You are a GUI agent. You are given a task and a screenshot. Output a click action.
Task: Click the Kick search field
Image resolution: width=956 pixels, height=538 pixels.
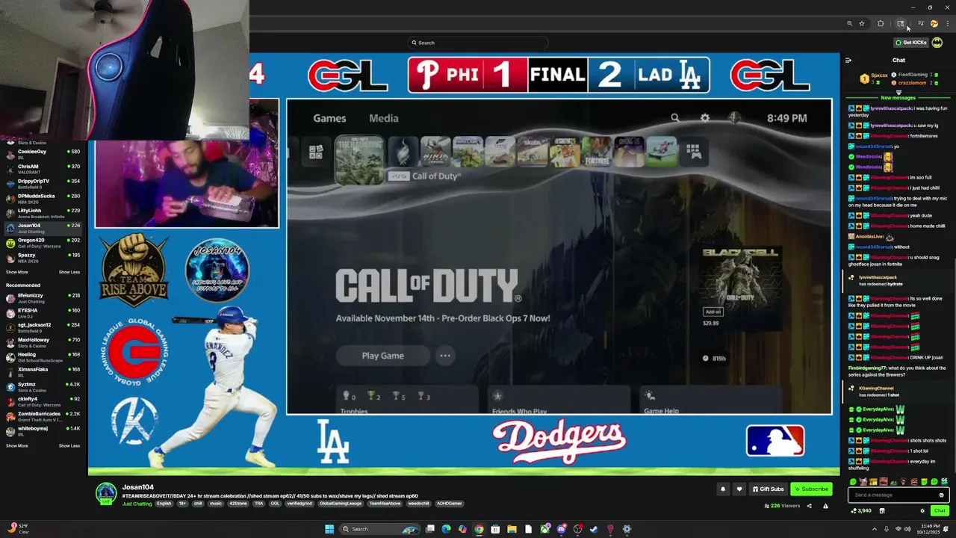(478, 43)
